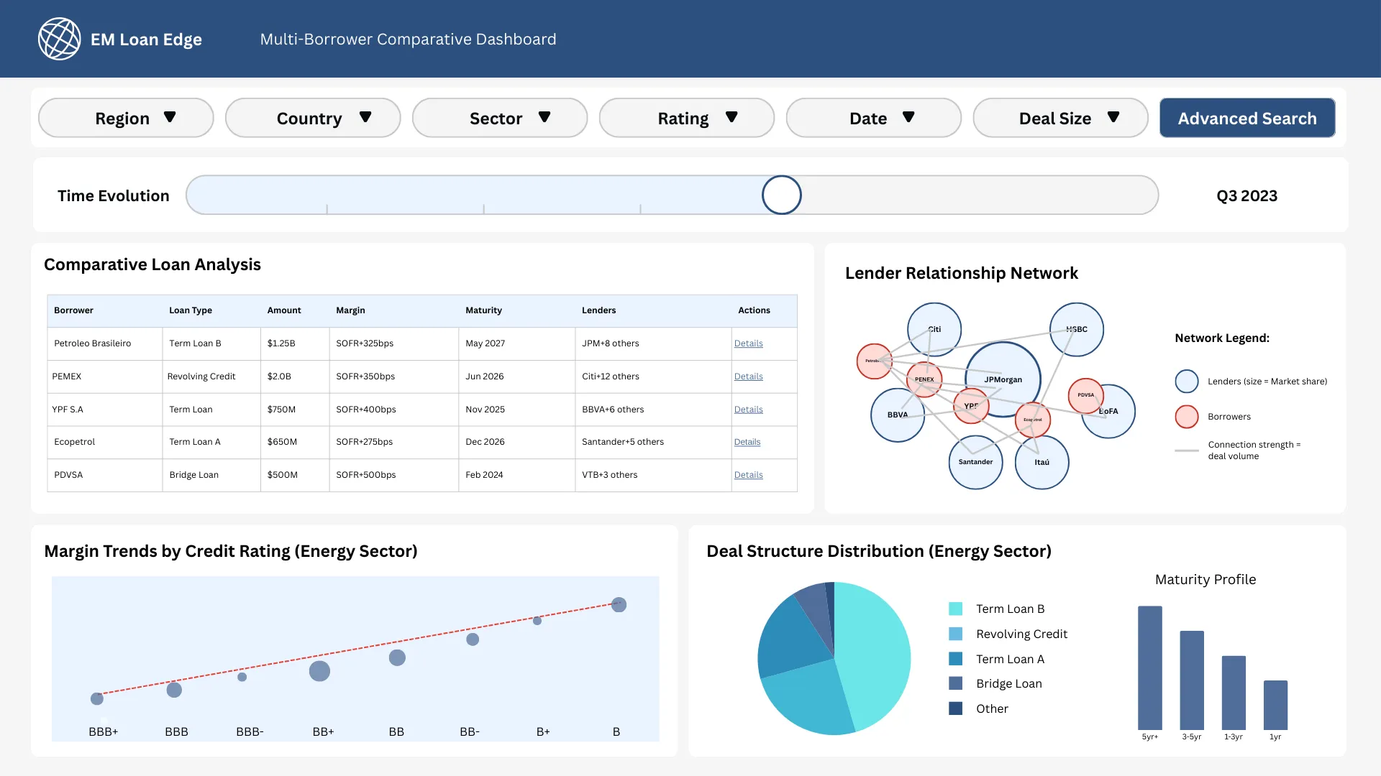Screen dimensions: 1381x776
Task: Click the Advanced Search button
Action: 1247,118
